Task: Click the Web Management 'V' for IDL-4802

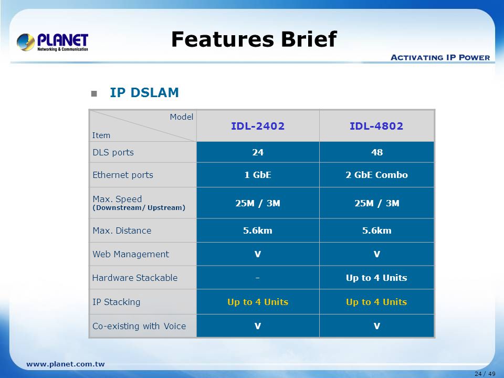Action: [377, 254]
